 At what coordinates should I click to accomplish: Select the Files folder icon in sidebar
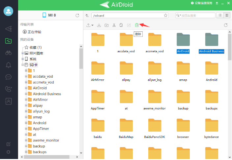[9, 41]
